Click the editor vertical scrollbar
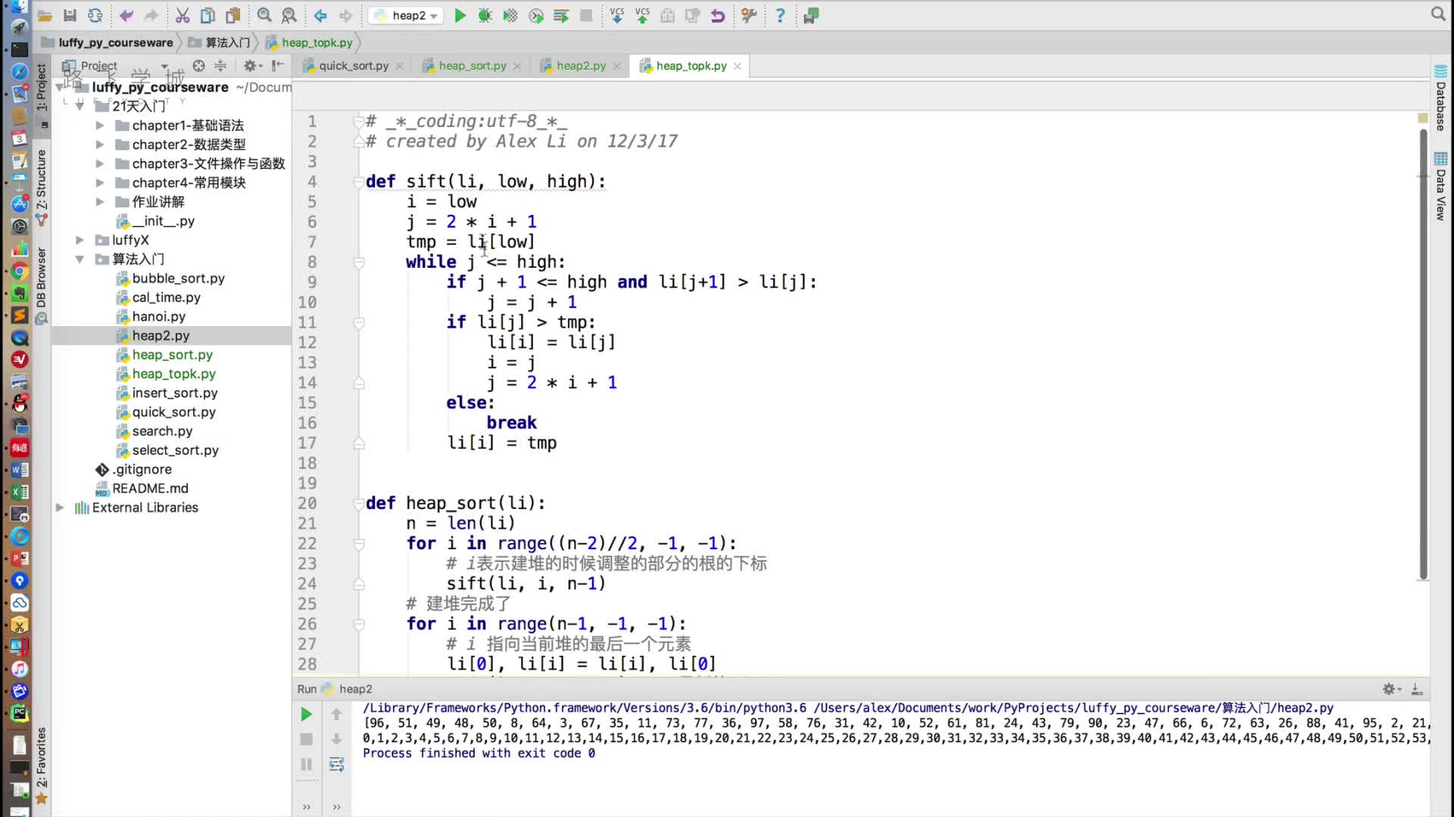This screenshot has height=817, width=1454. 1423,353
